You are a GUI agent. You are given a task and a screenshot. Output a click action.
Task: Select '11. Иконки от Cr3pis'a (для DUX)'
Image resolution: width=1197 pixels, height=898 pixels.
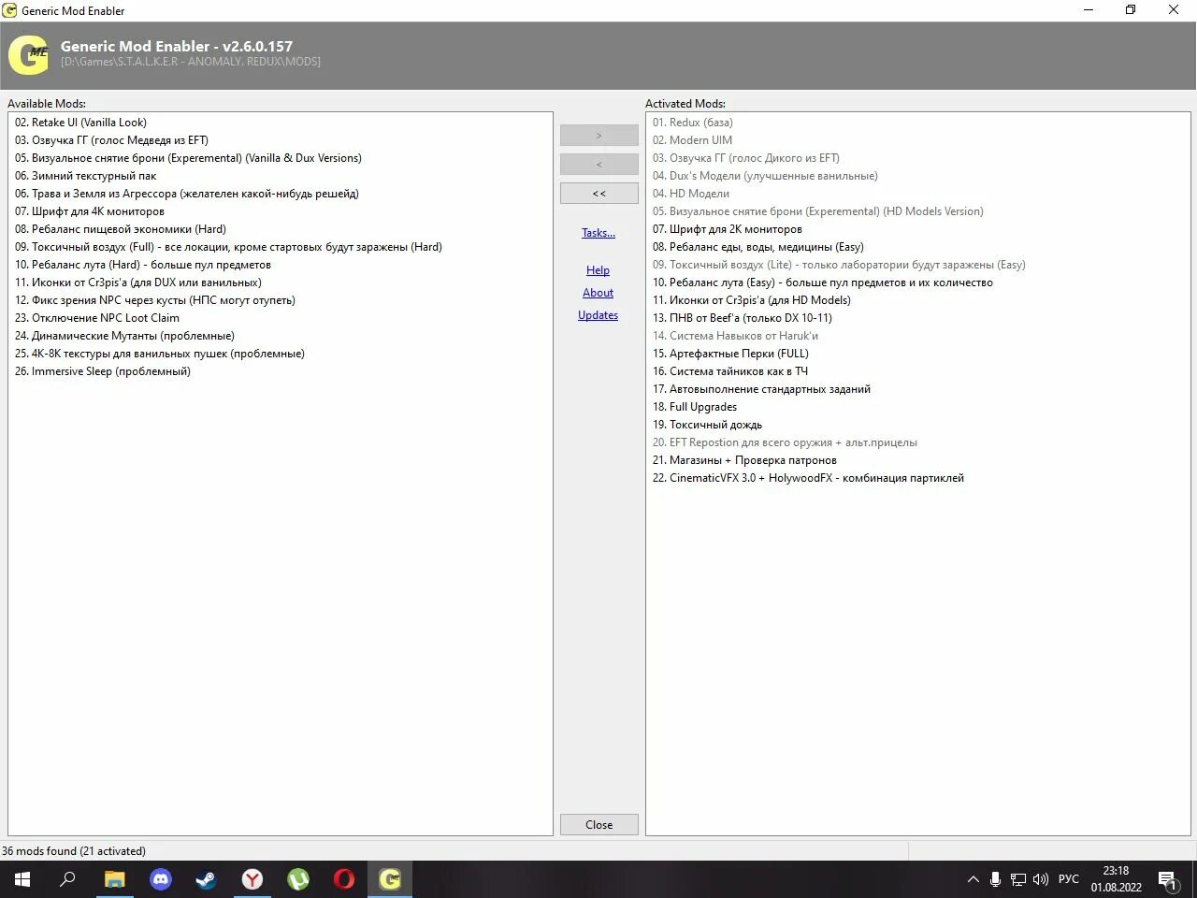[138, 282]
